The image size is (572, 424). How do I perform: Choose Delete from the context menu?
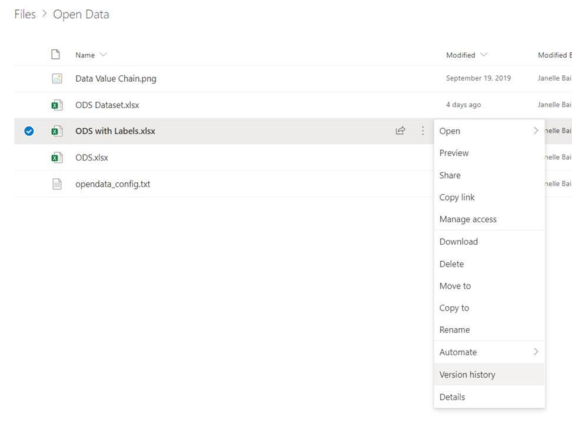pyautogui.click(x=489, y=264)
